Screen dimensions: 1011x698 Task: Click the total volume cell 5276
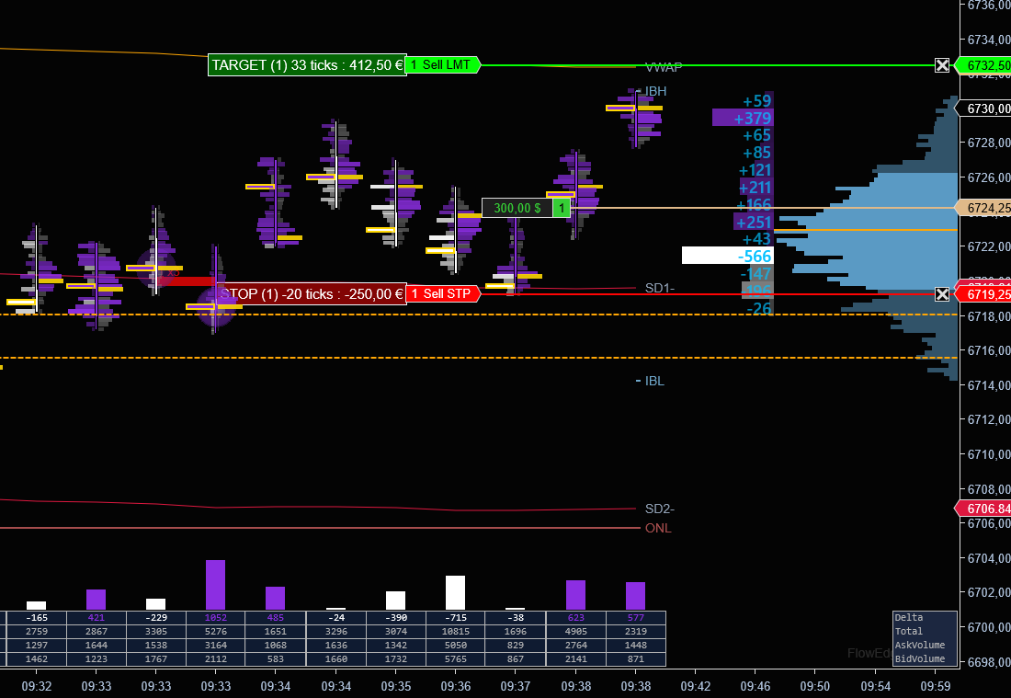pos(215,631)
